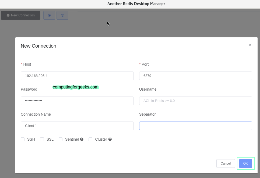The width and height of the screenshot is (260, 178).
Task: Focus the Password input field
Action: point(77,101)
